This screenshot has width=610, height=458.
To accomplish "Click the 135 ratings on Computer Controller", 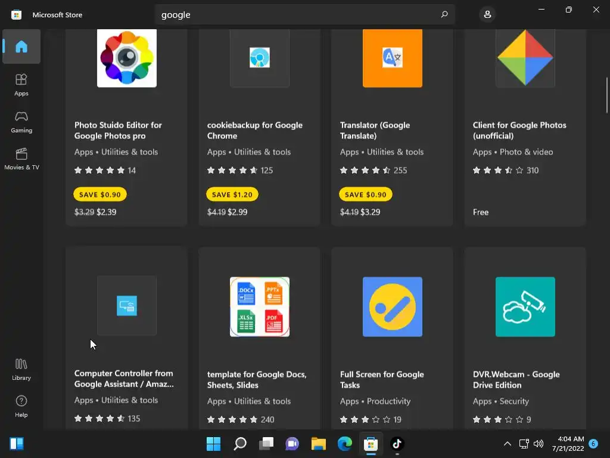I will coord(107,418).
